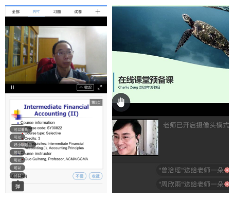Mark slide as 不懂
The width and height of the screenshot is (234, 198).
pos(80,176)
